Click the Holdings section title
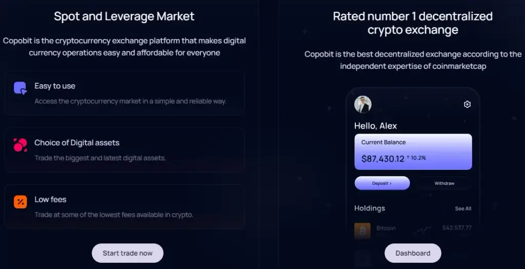The width and height of the screenshot is (525, 269). point(370,208)
